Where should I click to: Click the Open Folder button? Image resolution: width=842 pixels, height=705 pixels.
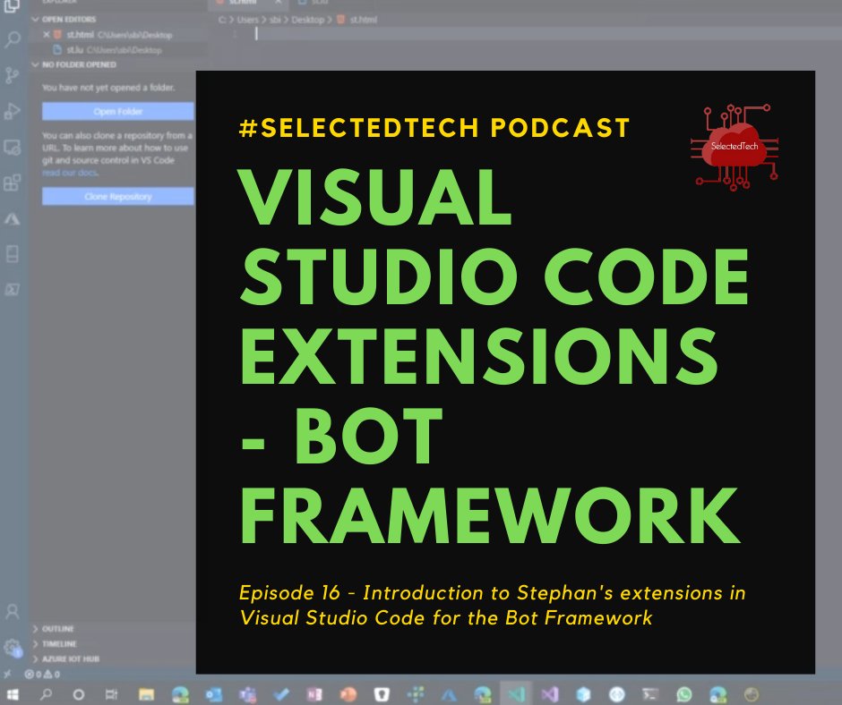click(x=118, y=111)
